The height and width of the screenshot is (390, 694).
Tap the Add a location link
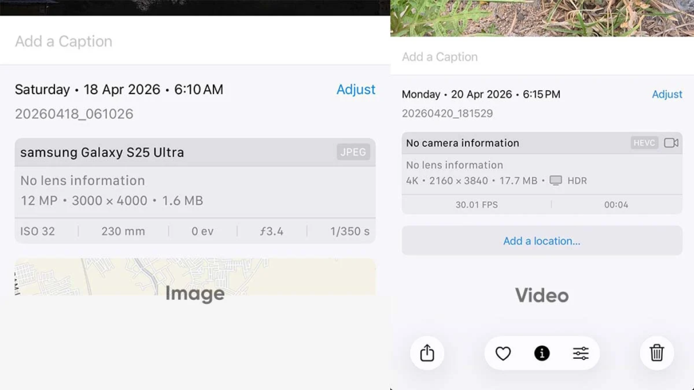click(542, 240)
